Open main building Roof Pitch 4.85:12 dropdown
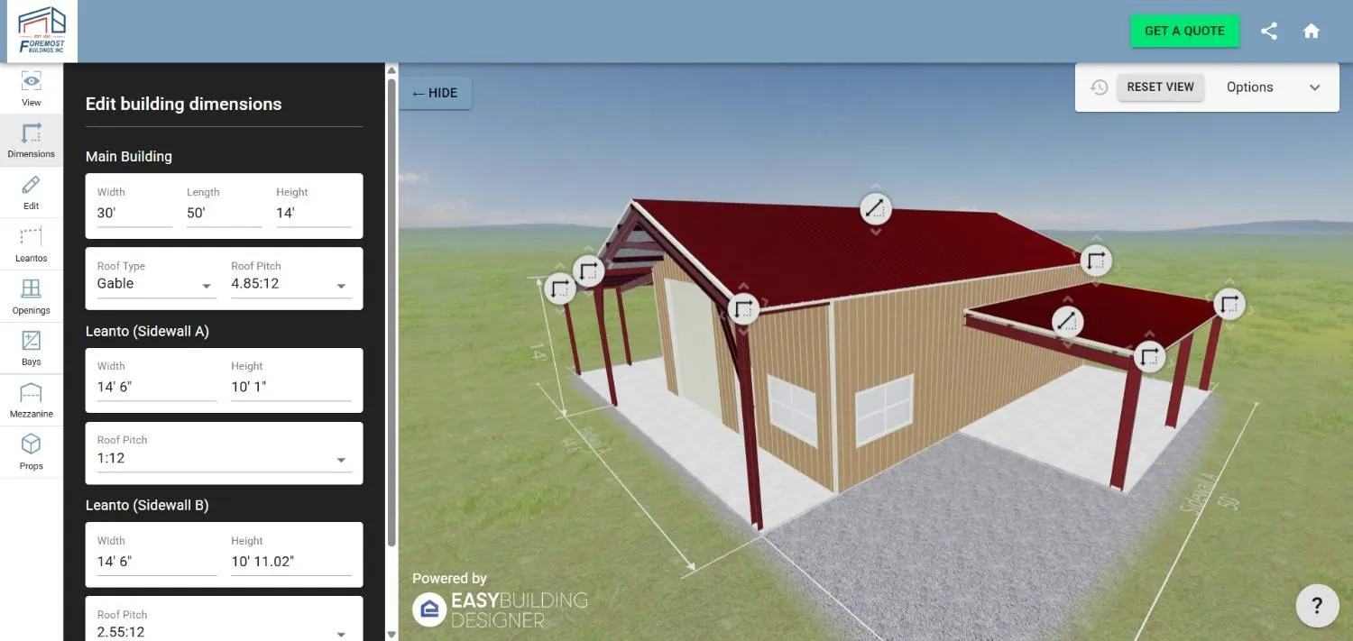This screenshot has width=1353, height=641. (290, 284)
